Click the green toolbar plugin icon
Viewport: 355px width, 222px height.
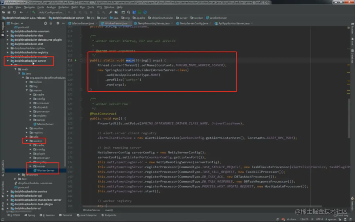click(139, 12)
